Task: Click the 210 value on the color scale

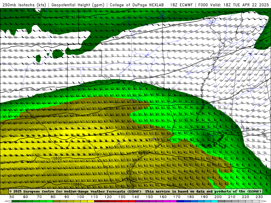Action: pos(232,197)
